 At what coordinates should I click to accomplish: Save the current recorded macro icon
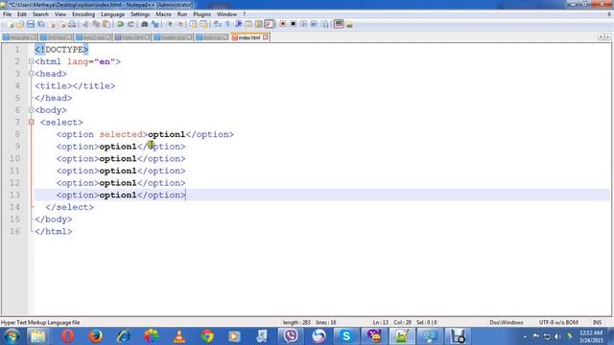pyautogui.click(x=324, y=24)
